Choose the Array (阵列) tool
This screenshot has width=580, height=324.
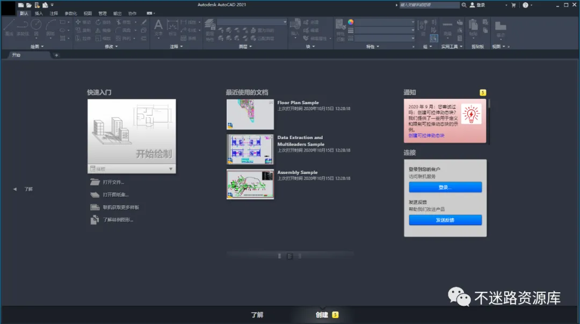click(124, 38)
